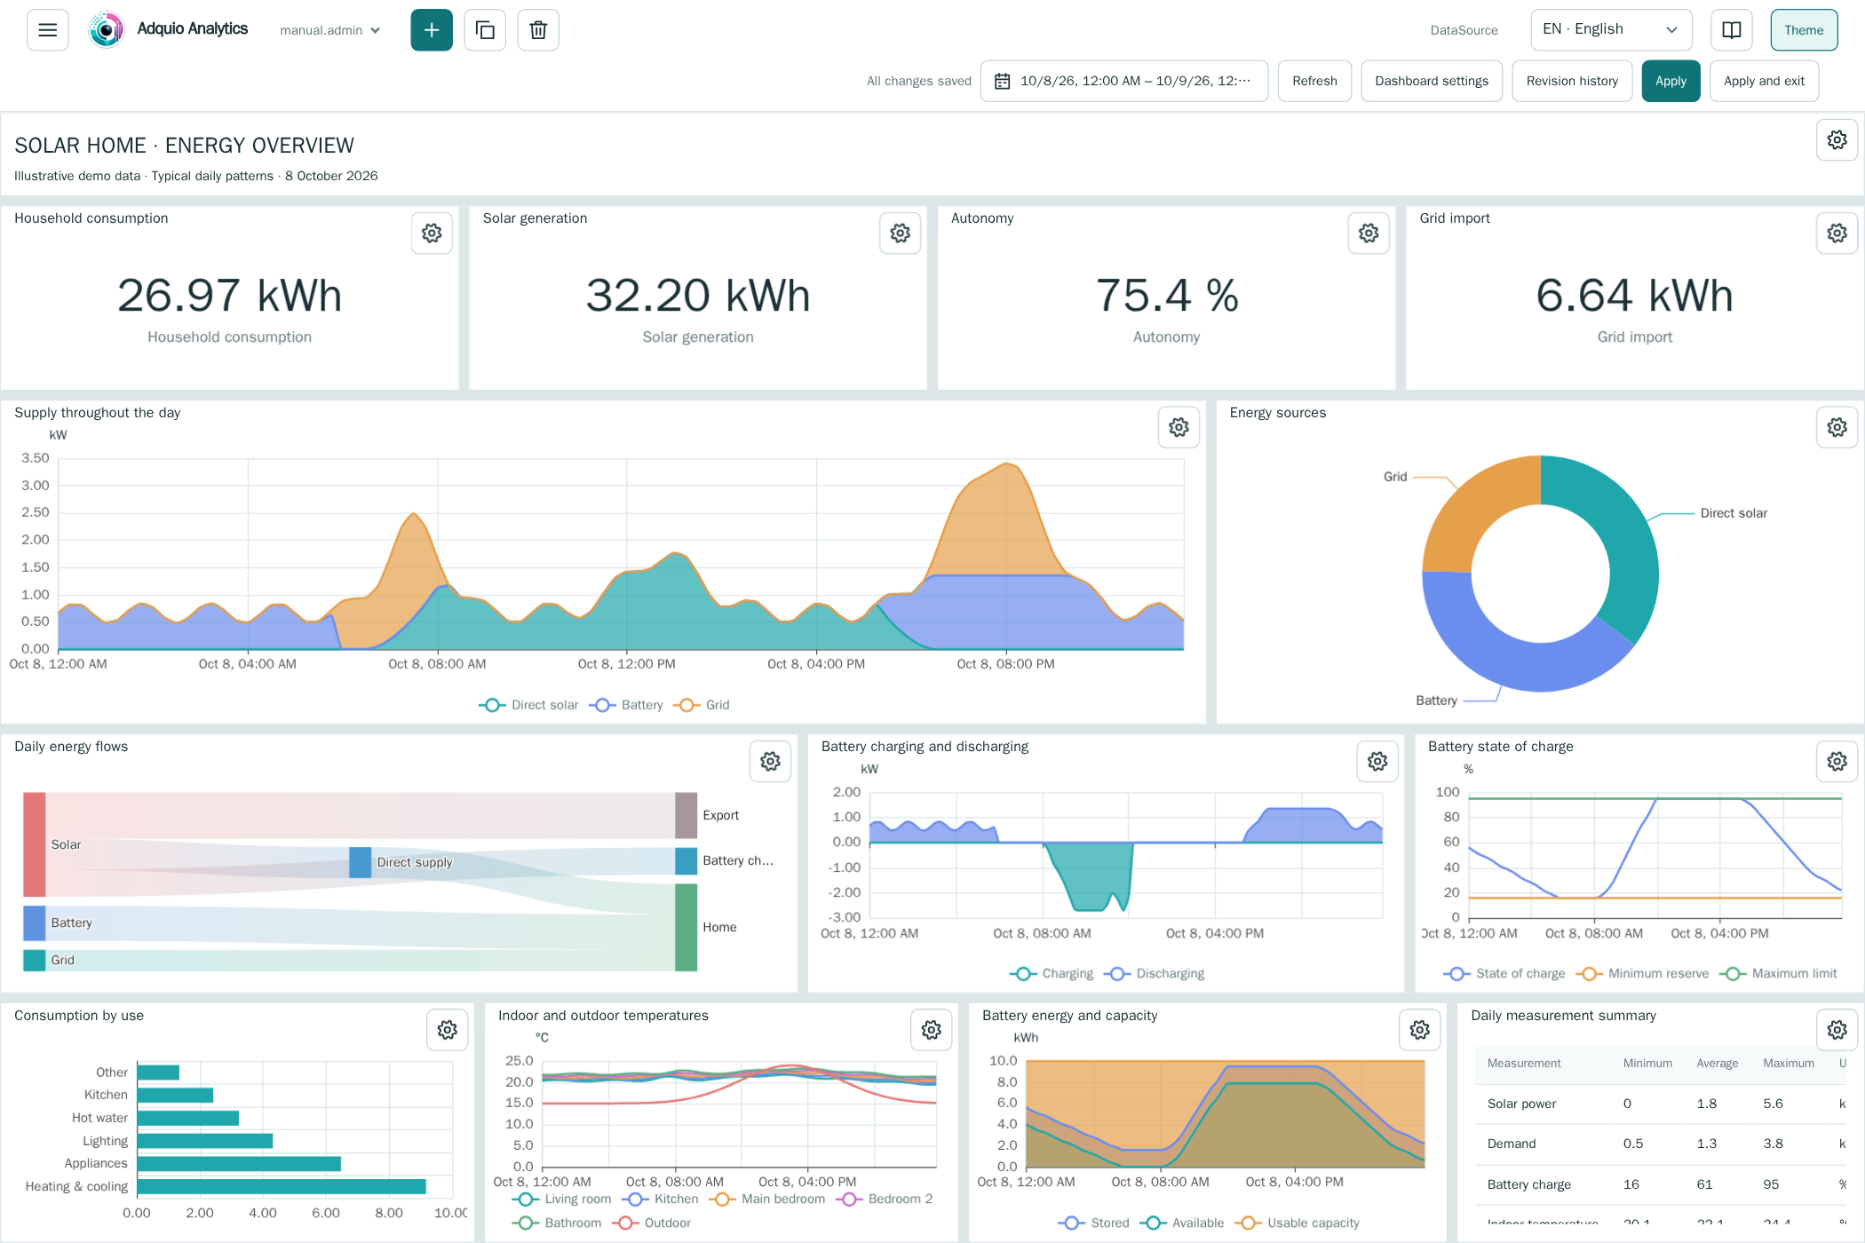
Task: Click the Theme button
Action: pyautogui.click(x=1804, y=30)
